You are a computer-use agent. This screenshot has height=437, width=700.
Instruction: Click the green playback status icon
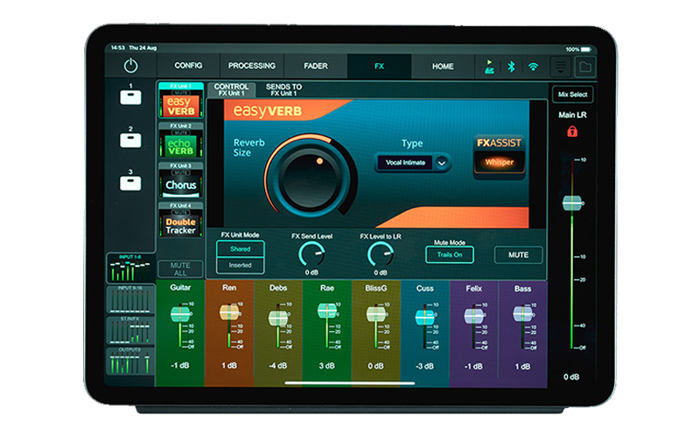point(489,67)
